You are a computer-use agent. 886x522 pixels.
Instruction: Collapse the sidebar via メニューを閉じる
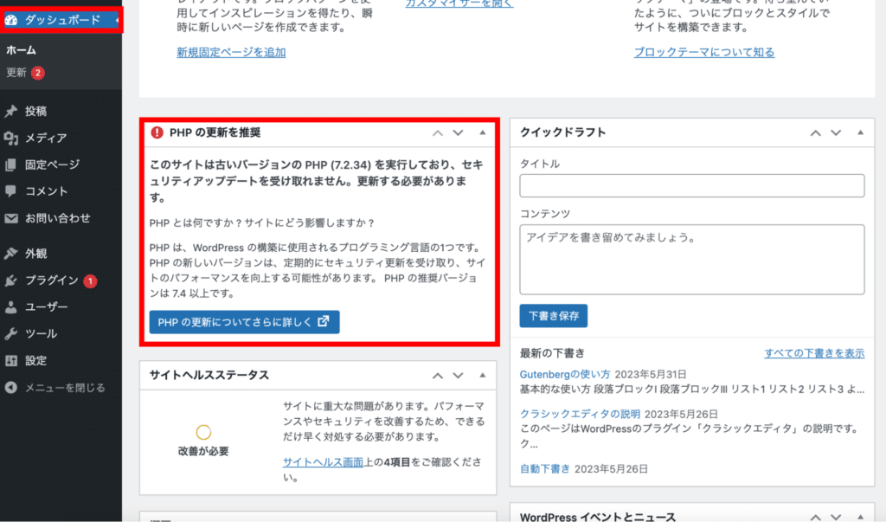pyautogui.click(x=52, y=387)
